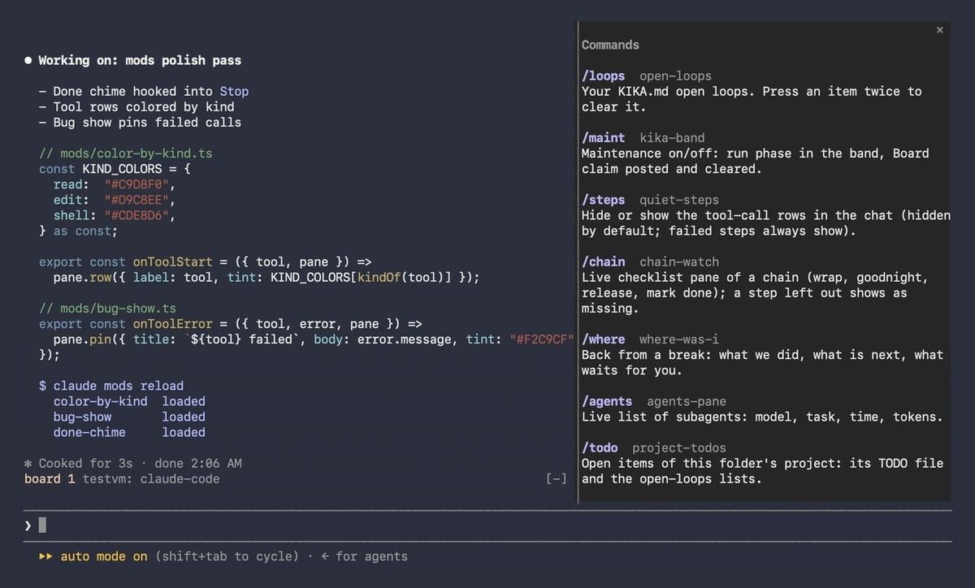Close the Commands pane with the × button

(940, 30)
